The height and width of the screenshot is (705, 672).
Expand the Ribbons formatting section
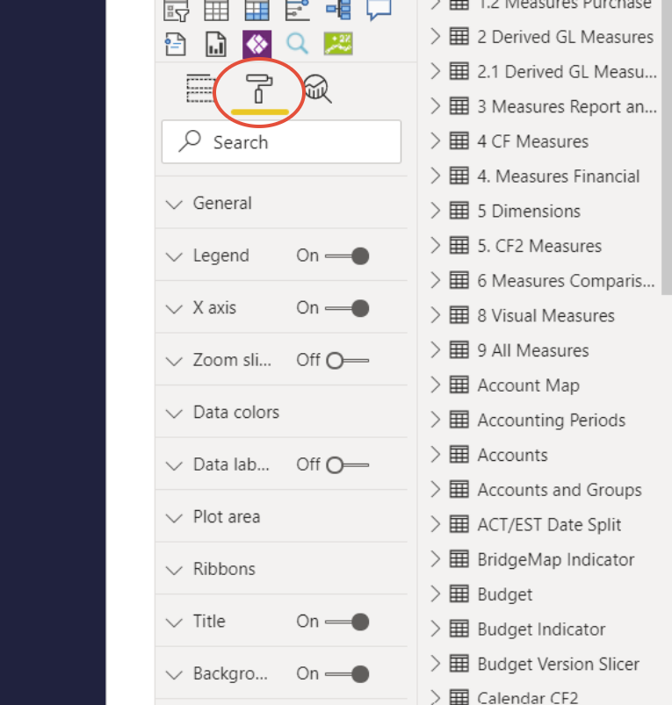click(281, 569)
